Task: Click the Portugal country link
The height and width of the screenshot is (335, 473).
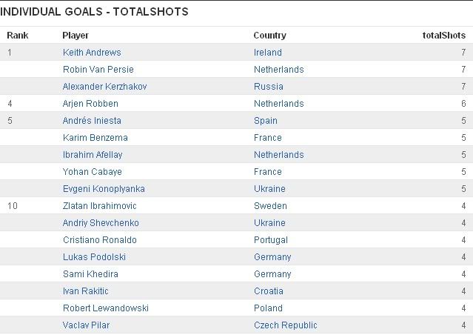Action: pos(270,240)
